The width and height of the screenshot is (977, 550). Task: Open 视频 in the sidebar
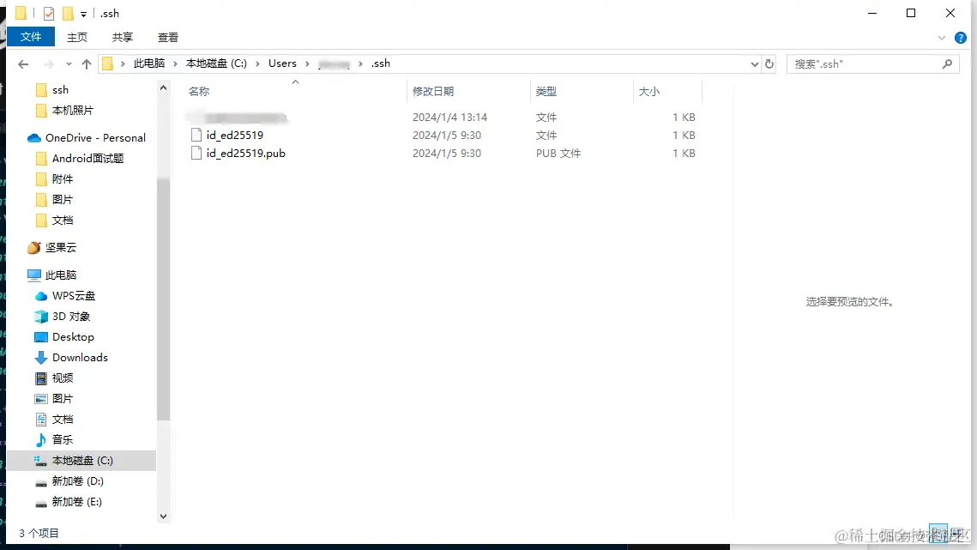point(63,378)
